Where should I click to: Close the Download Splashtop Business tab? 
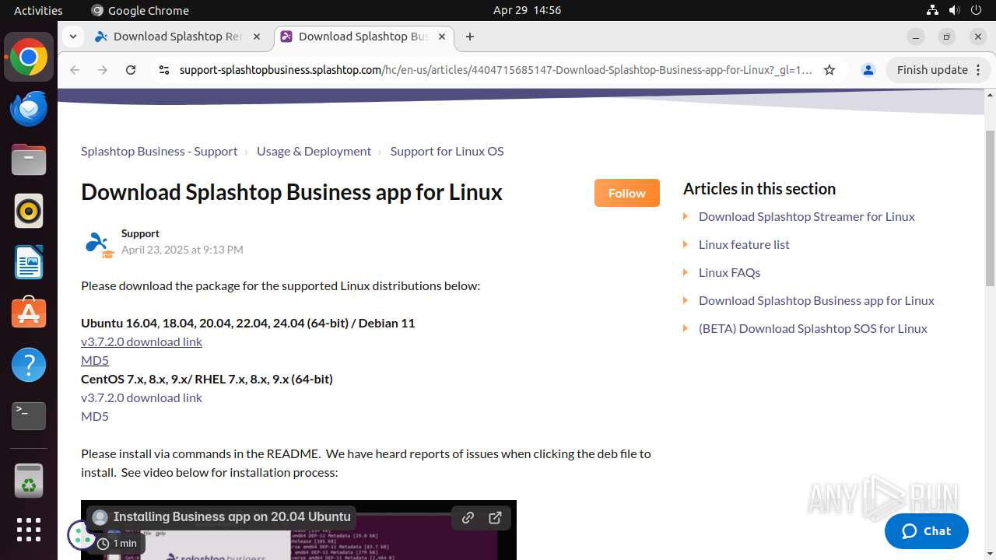pos(442,37)
